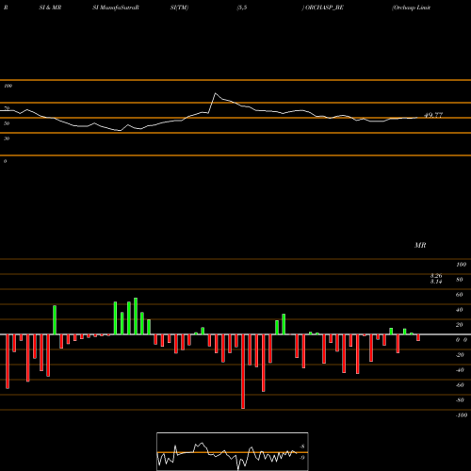This screenshot has height=471, width=471.
Task: Click the 'SI MunafaSutraR' header text
Action: (116, 8)
